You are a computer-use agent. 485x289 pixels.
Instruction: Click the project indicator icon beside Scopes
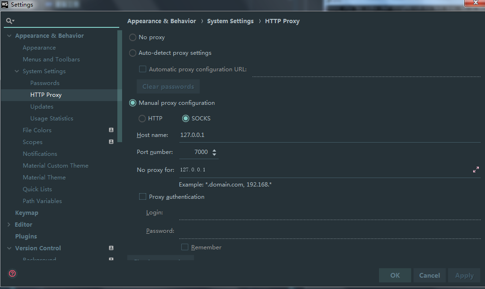tap(111, 142)
